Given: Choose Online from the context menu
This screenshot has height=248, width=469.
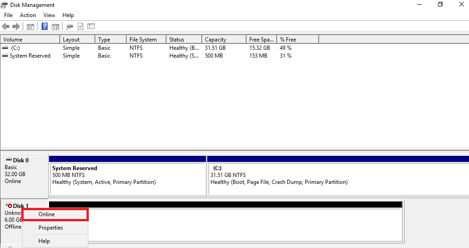Looking at the screenshot, I should tap(47, 214).
